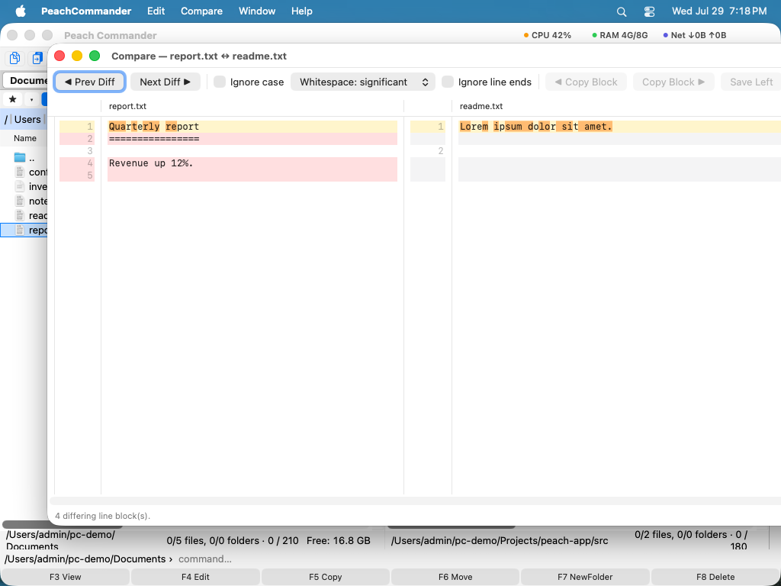The width and height of the screenshot is (781, 586).
Task: Select the file icon beside 'inve' row
Action: (20, 186)
